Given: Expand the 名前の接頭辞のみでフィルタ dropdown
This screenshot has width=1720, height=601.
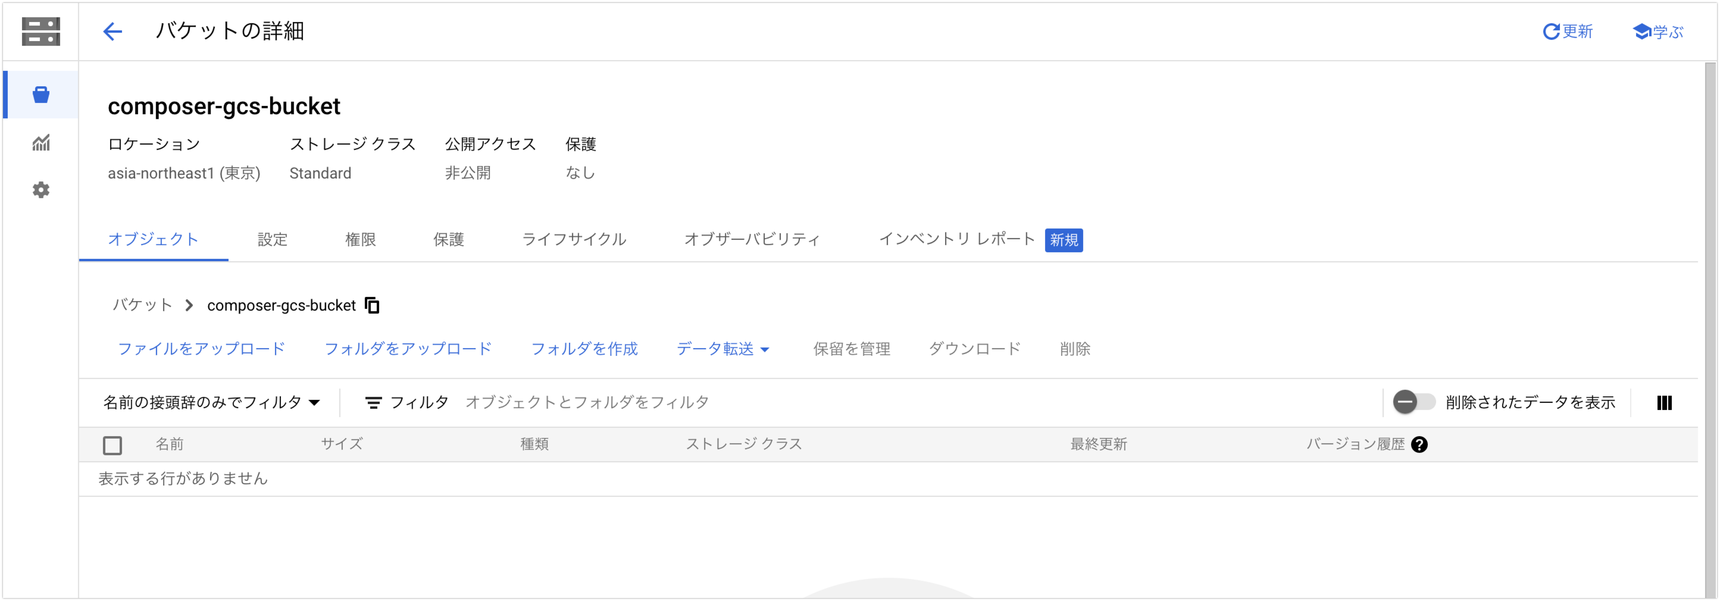Looking at the screenshot, I should tap(212, 403).
